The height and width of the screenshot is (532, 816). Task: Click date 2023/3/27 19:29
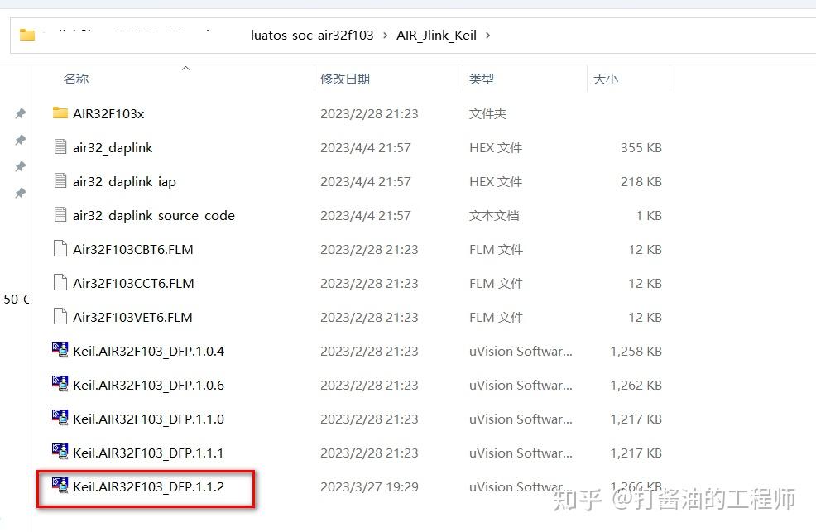pyautogui.click(x=369, y=486)
